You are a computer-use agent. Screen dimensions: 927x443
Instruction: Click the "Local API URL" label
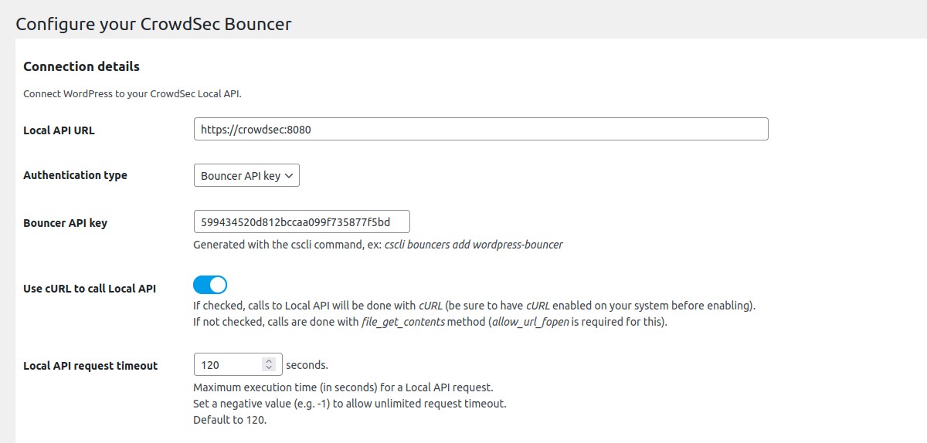(59, 130)
